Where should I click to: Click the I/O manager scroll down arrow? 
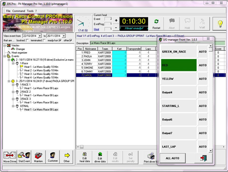coord(211,151)
